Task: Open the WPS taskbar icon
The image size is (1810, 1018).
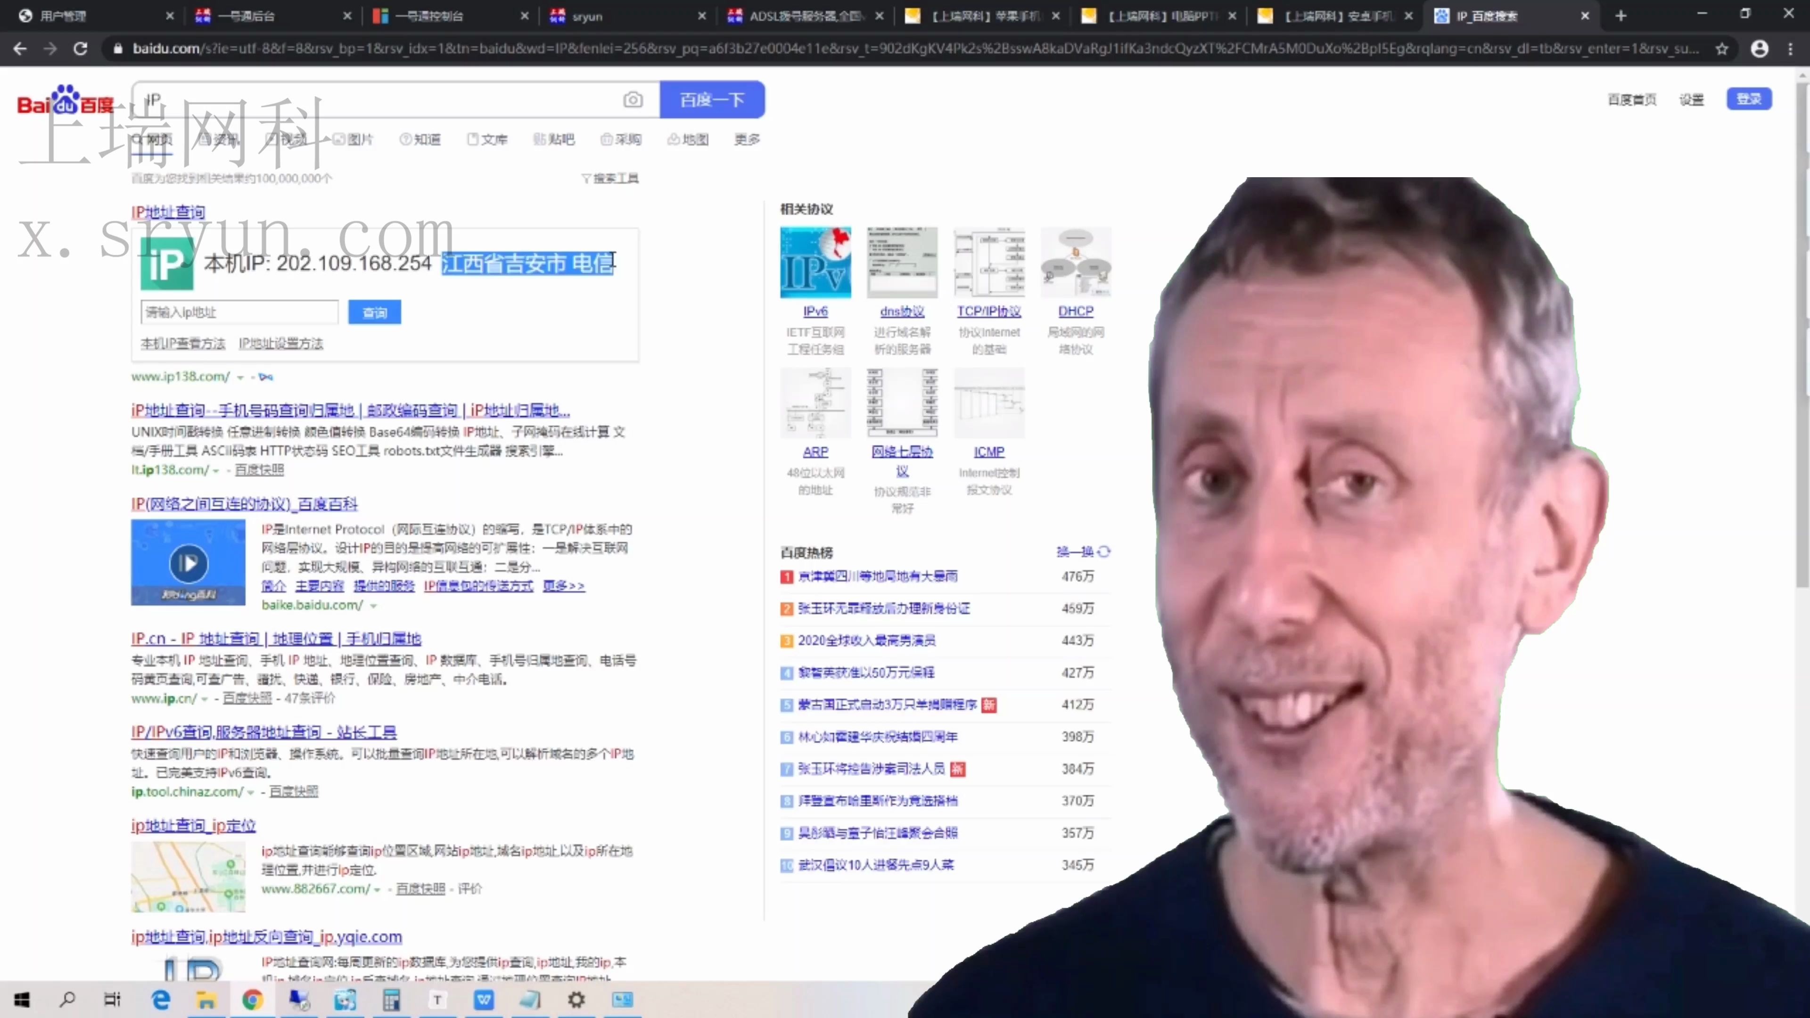Action: click(x=484, y=999)
